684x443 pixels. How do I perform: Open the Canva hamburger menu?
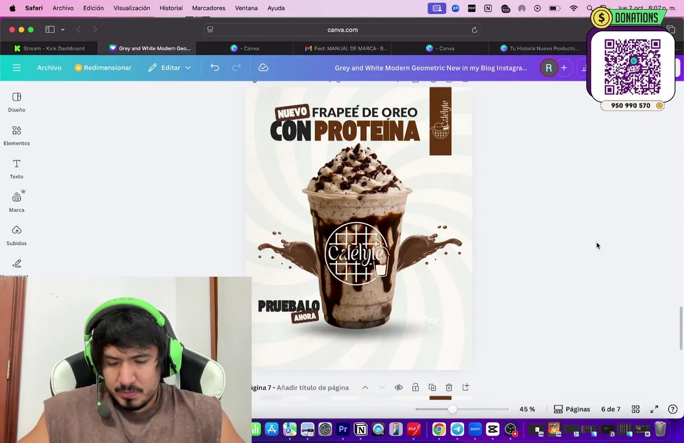17,68
